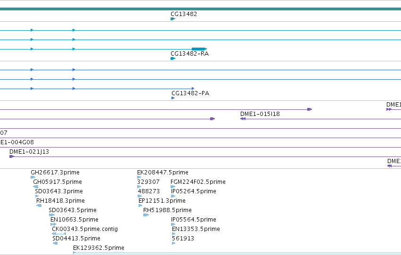Select the SD03643.3prime arrow glyph
The width and height of the screenshot is (401, 255).
click(37, 196)
